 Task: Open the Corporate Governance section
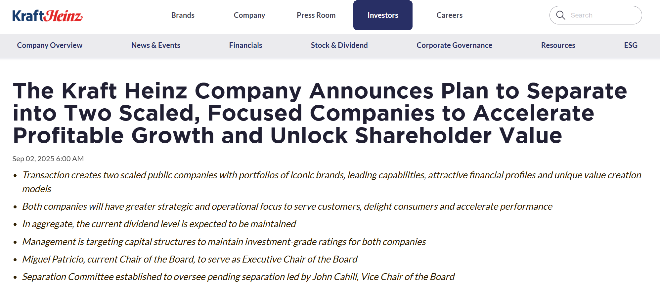pyautogui.click(x=454, y=45)
